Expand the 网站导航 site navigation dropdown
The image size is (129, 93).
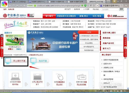[x=96, y=9]
